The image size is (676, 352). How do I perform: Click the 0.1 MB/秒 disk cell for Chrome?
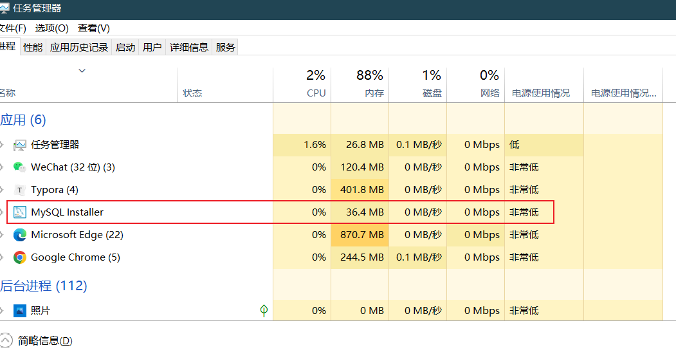418,257
